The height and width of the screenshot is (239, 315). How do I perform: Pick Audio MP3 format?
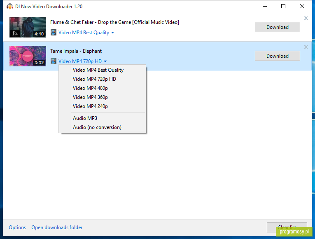(103, 118)
